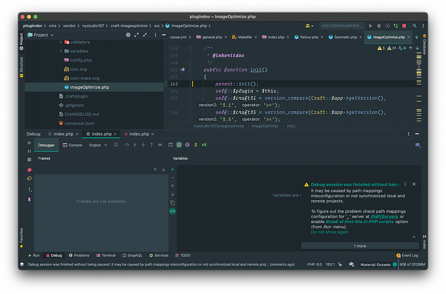Switch to general.php editor tab
This screenshot has height=294, width=446.
(212, 37)
